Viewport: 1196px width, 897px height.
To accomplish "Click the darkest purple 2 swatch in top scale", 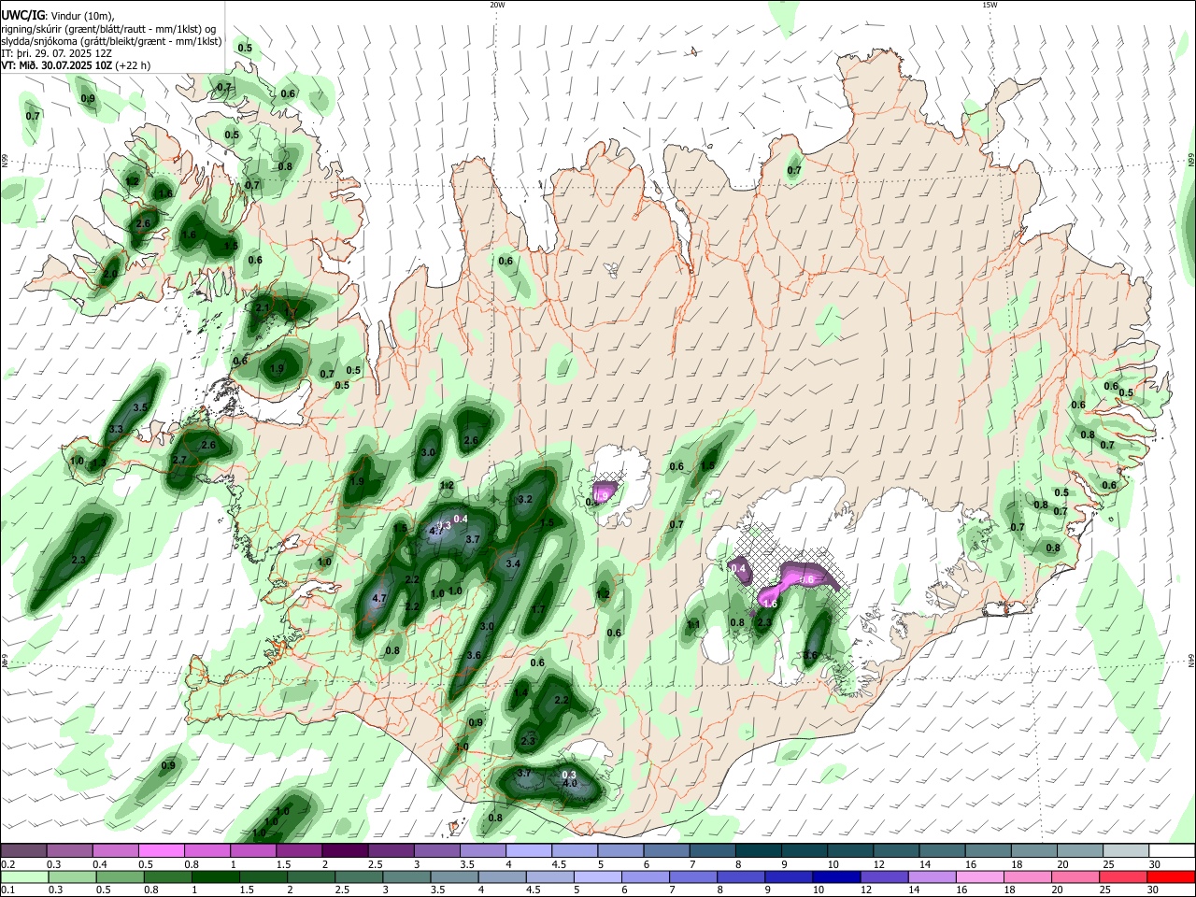I will 344,851.
